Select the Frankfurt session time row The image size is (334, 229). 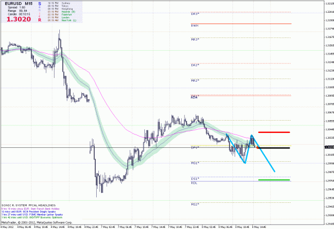point(59,15)
